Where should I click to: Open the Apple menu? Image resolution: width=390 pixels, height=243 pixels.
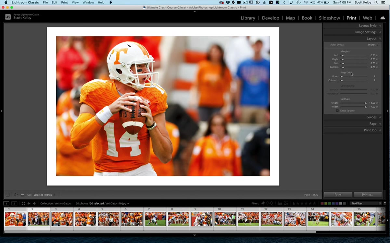(x=6, y=2)
